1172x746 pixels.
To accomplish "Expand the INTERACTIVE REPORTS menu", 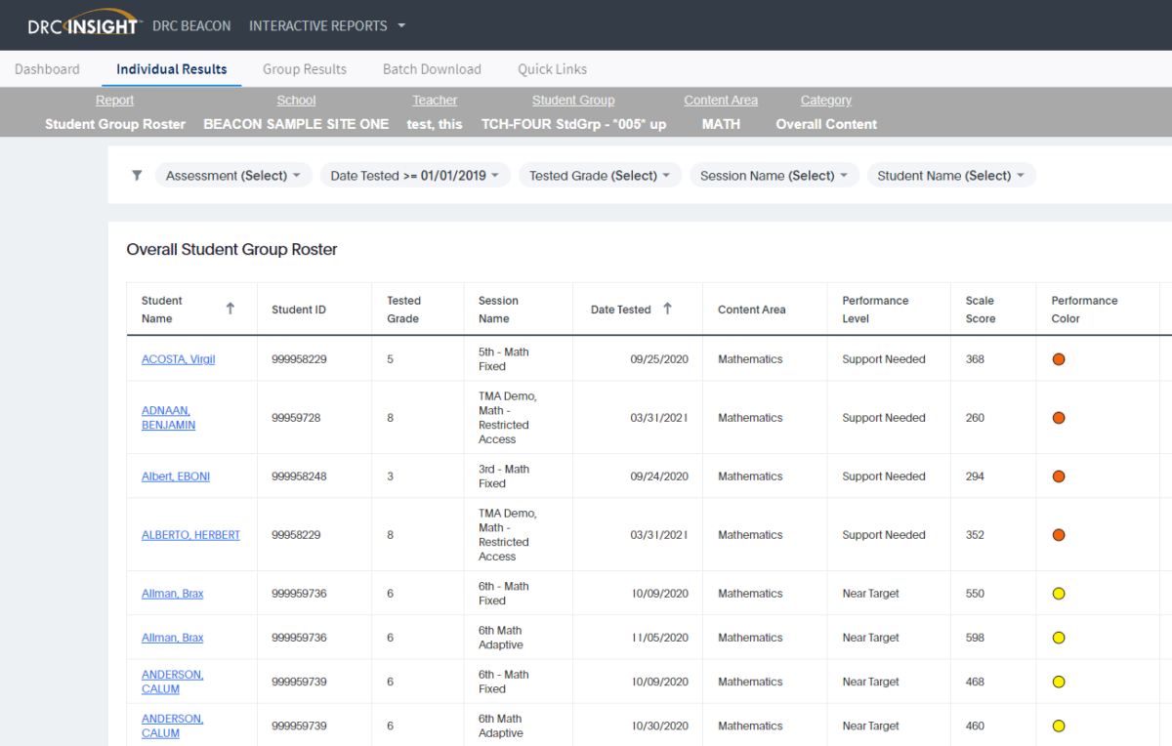I will [x=326, y=25].
